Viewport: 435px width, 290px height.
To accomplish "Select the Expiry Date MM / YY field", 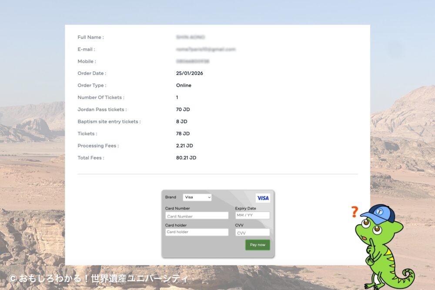I will pyautogui.click(x=252, y=216).
